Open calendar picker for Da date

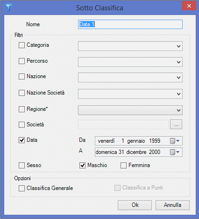pos(175,141)
